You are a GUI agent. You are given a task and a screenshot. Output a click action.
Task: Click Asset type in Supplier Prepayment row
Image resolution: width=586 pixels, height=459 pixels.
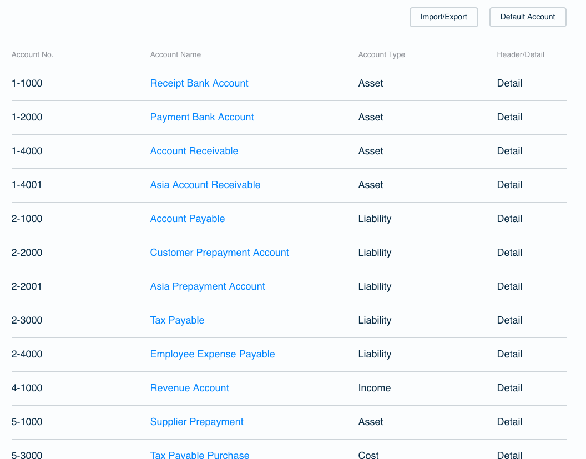tap(371, 422)
